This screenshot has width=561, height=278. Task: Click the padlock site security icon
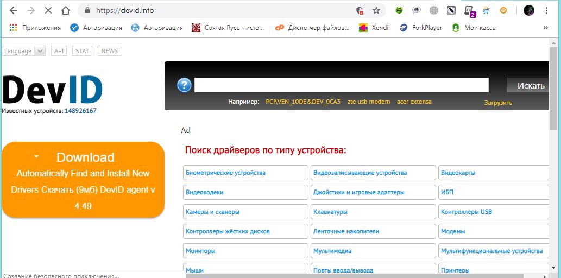[87, 10]
